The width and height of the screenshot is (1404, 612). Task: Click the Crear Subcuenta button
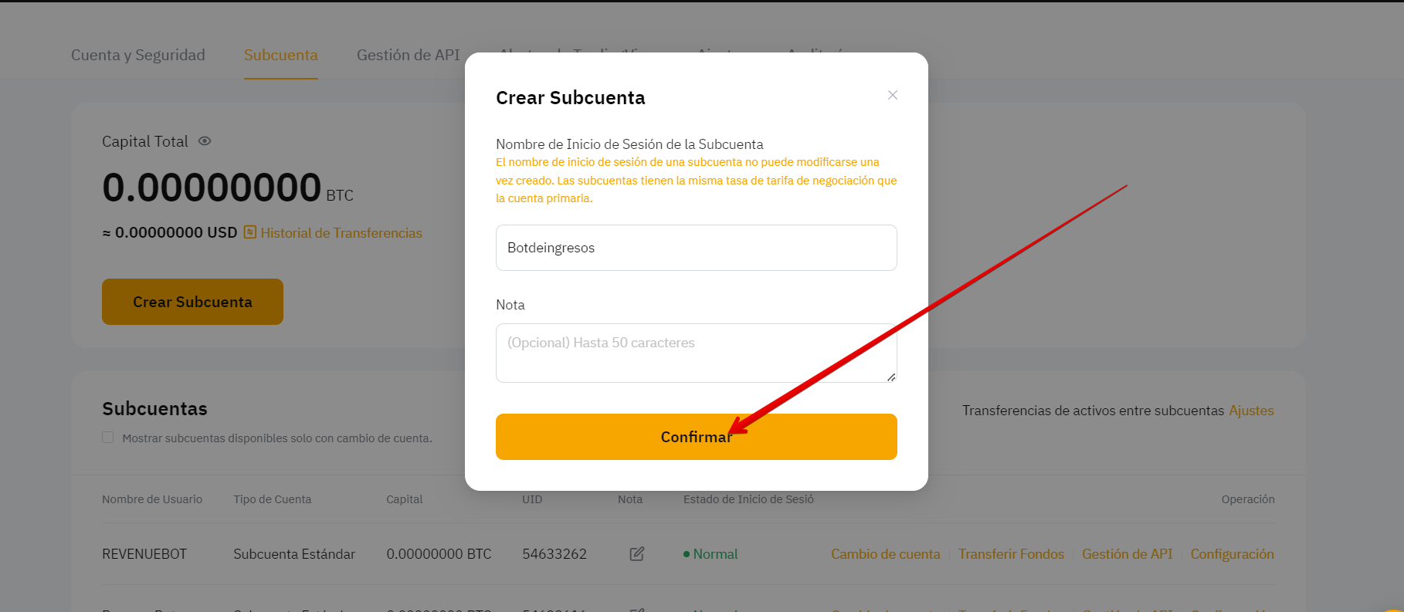point(192,302)
